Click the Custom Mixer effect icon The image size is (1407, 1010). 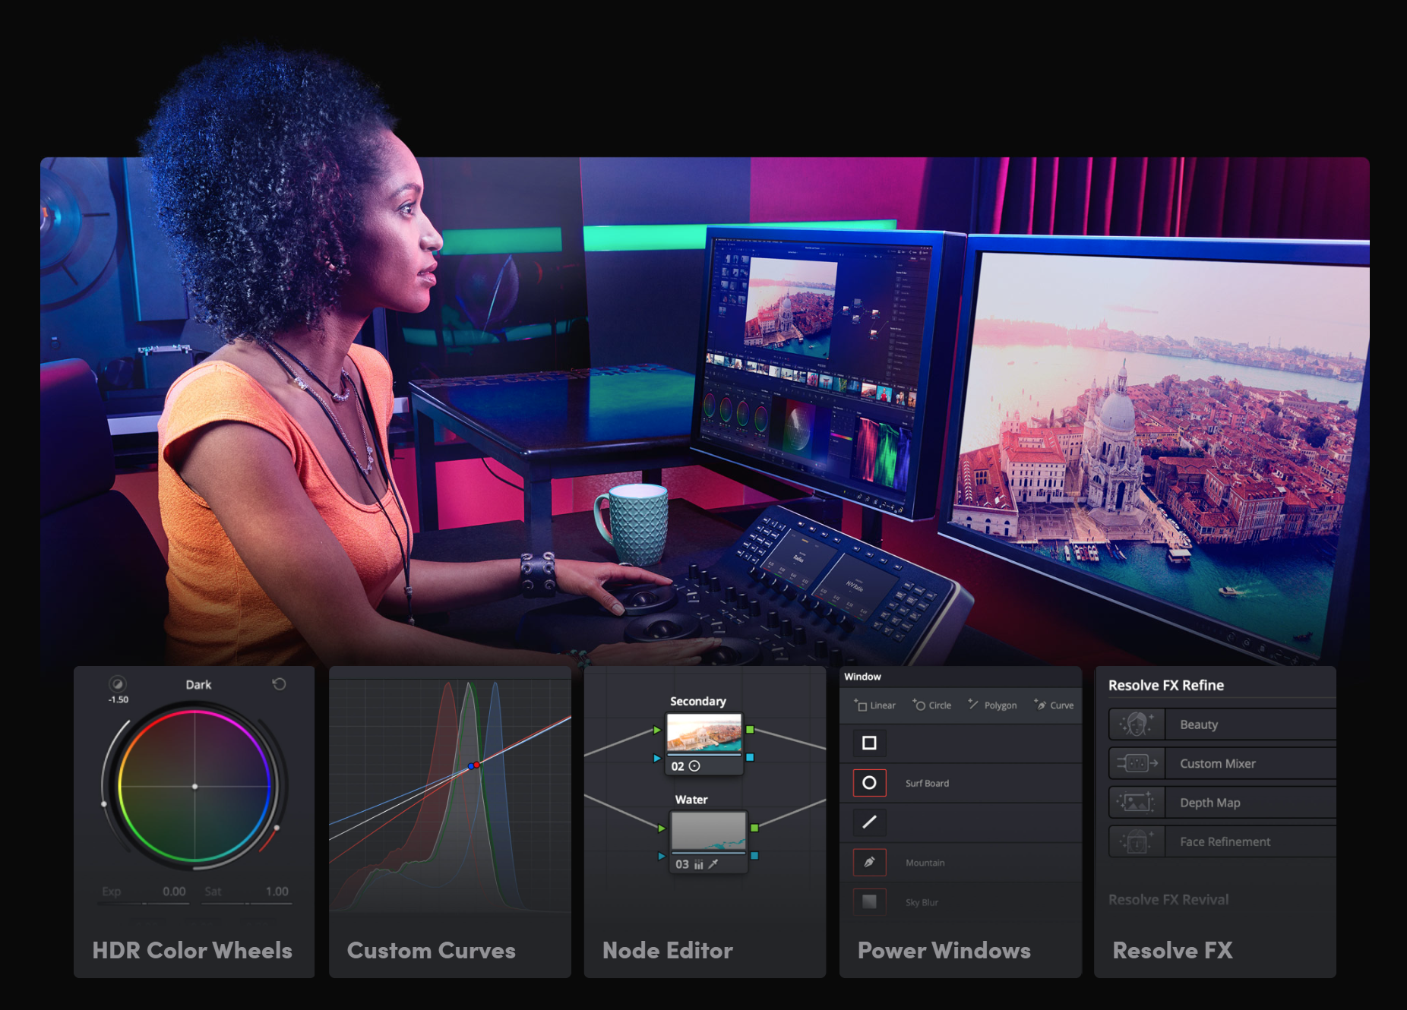click(1137, 763)
